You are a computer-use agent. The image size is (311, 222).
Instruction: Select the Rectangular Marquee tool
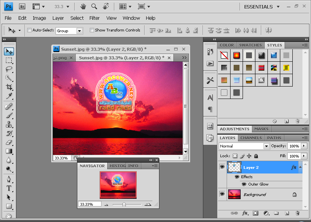(x=9, y=60)
